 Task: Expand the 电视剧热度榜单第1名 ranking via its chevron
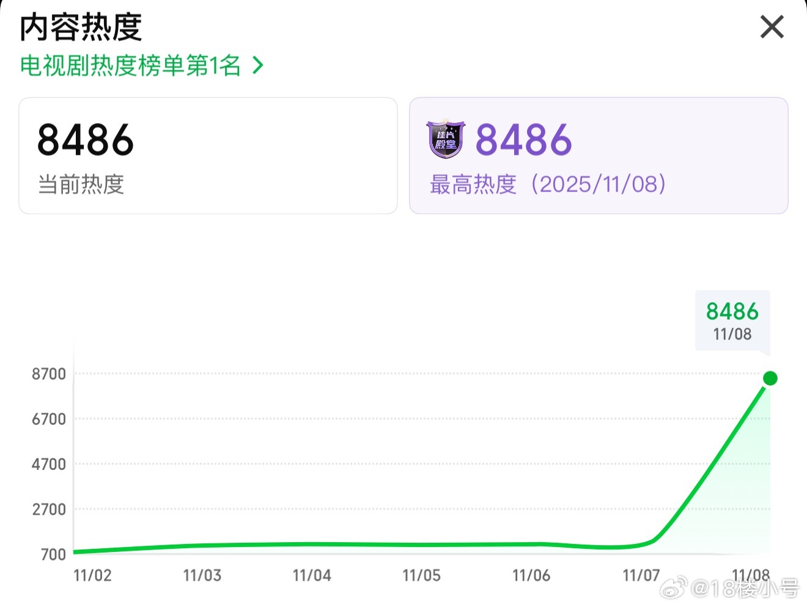[x=257, y=65]
